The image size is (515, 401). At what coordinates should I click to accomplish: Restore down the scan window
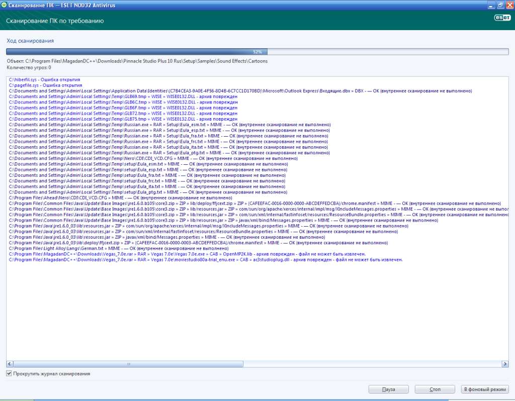500,5
